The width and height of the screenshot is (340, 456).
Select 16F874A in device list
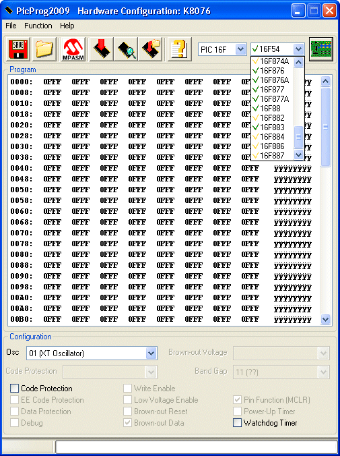click(273, 61)
